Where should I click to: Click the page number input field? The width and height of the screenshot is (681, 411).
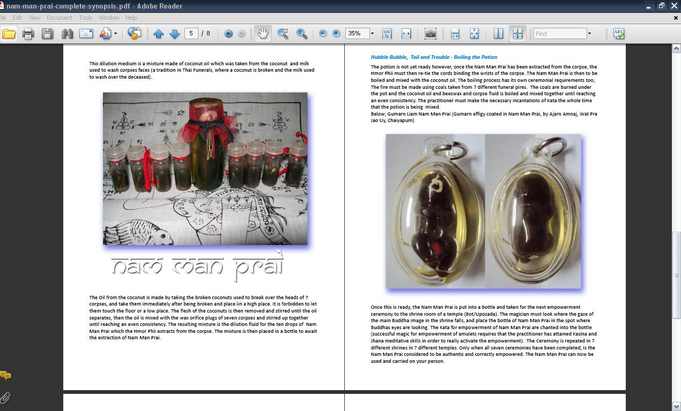click(191, 34)
